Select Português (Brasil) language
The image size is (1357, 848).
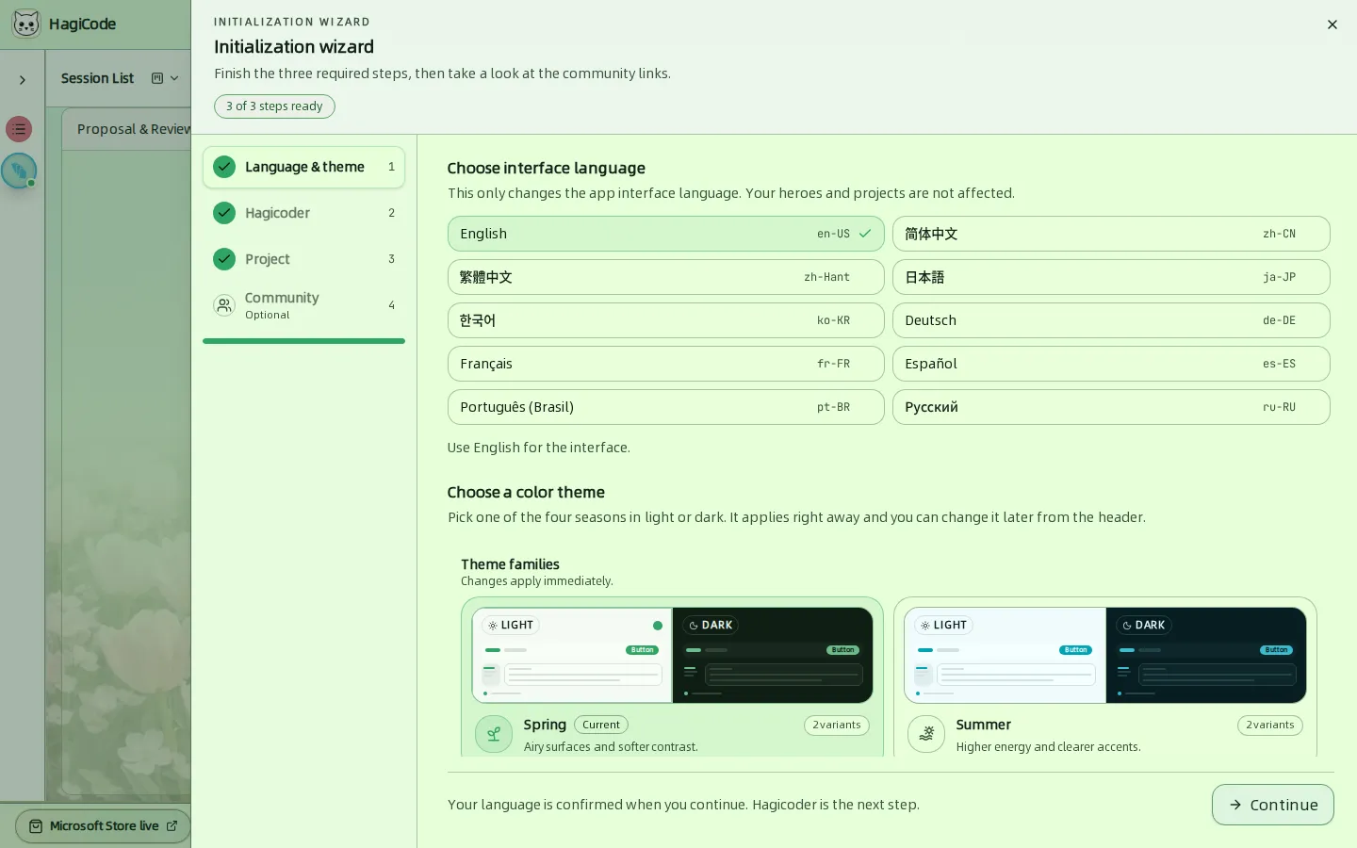pyautogui.click(x=666, y=407)
